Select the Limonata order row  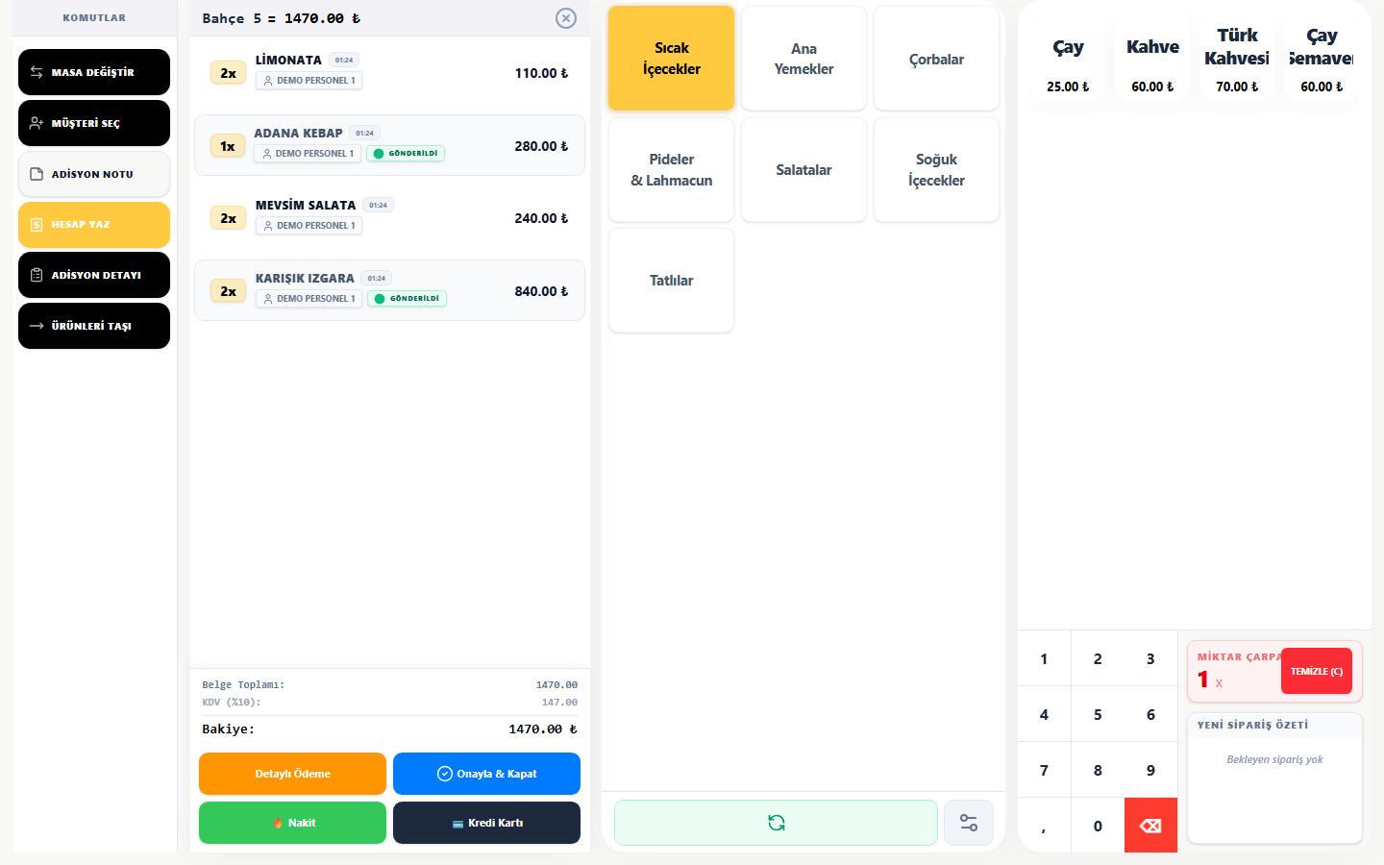click(x=389, y=73)
